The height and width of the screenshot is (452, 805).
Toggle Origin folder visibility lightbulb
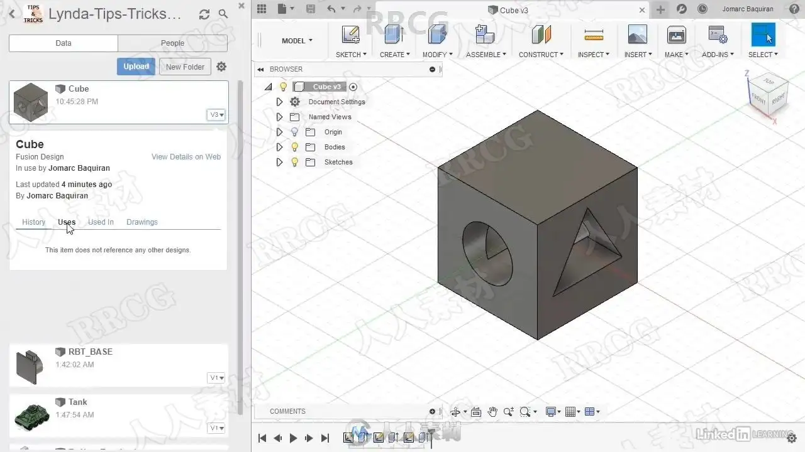pos(294,132)
